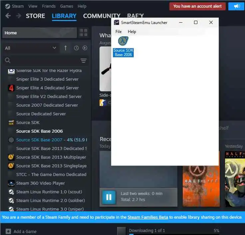Open the announcements megaphone button
245x235 pixels.
coord(236,6)
